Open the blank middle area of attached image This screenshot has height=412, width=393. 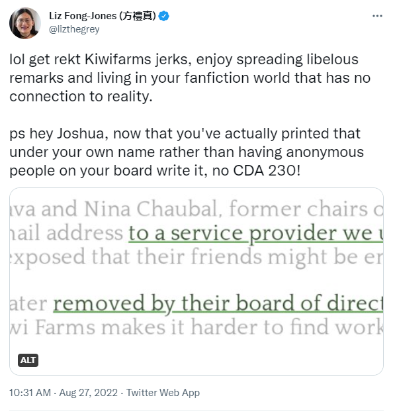point(196,280)
